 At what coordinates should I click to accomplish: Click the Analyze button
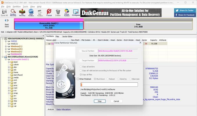pos(51,109)
